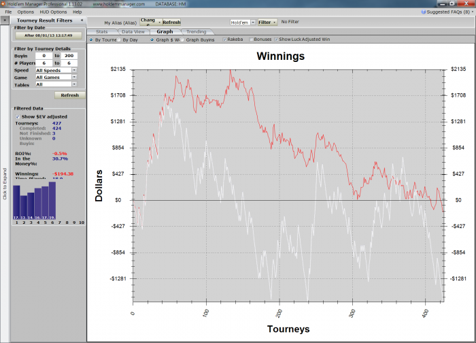Click the ROI% value -0.5%
The width and height of the screenshot is (476, 343).
pyautogui.click(x=60, y=153)
